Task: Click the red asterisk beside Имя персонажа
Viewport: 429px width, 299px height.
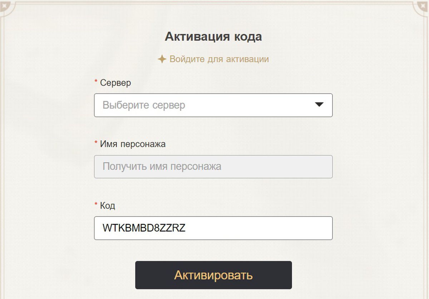Action: coord(96,144)
